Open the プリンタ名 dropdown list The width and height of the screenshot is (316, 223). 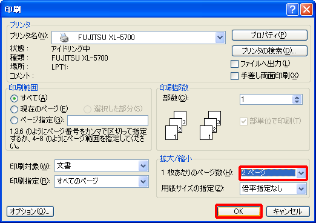tap(220, 38)
